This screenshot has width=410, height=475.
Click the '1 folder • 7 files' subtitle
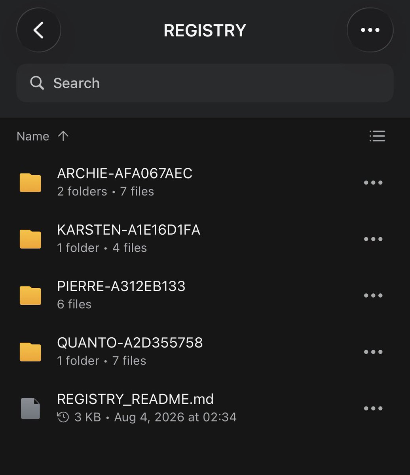coord(102,361)
